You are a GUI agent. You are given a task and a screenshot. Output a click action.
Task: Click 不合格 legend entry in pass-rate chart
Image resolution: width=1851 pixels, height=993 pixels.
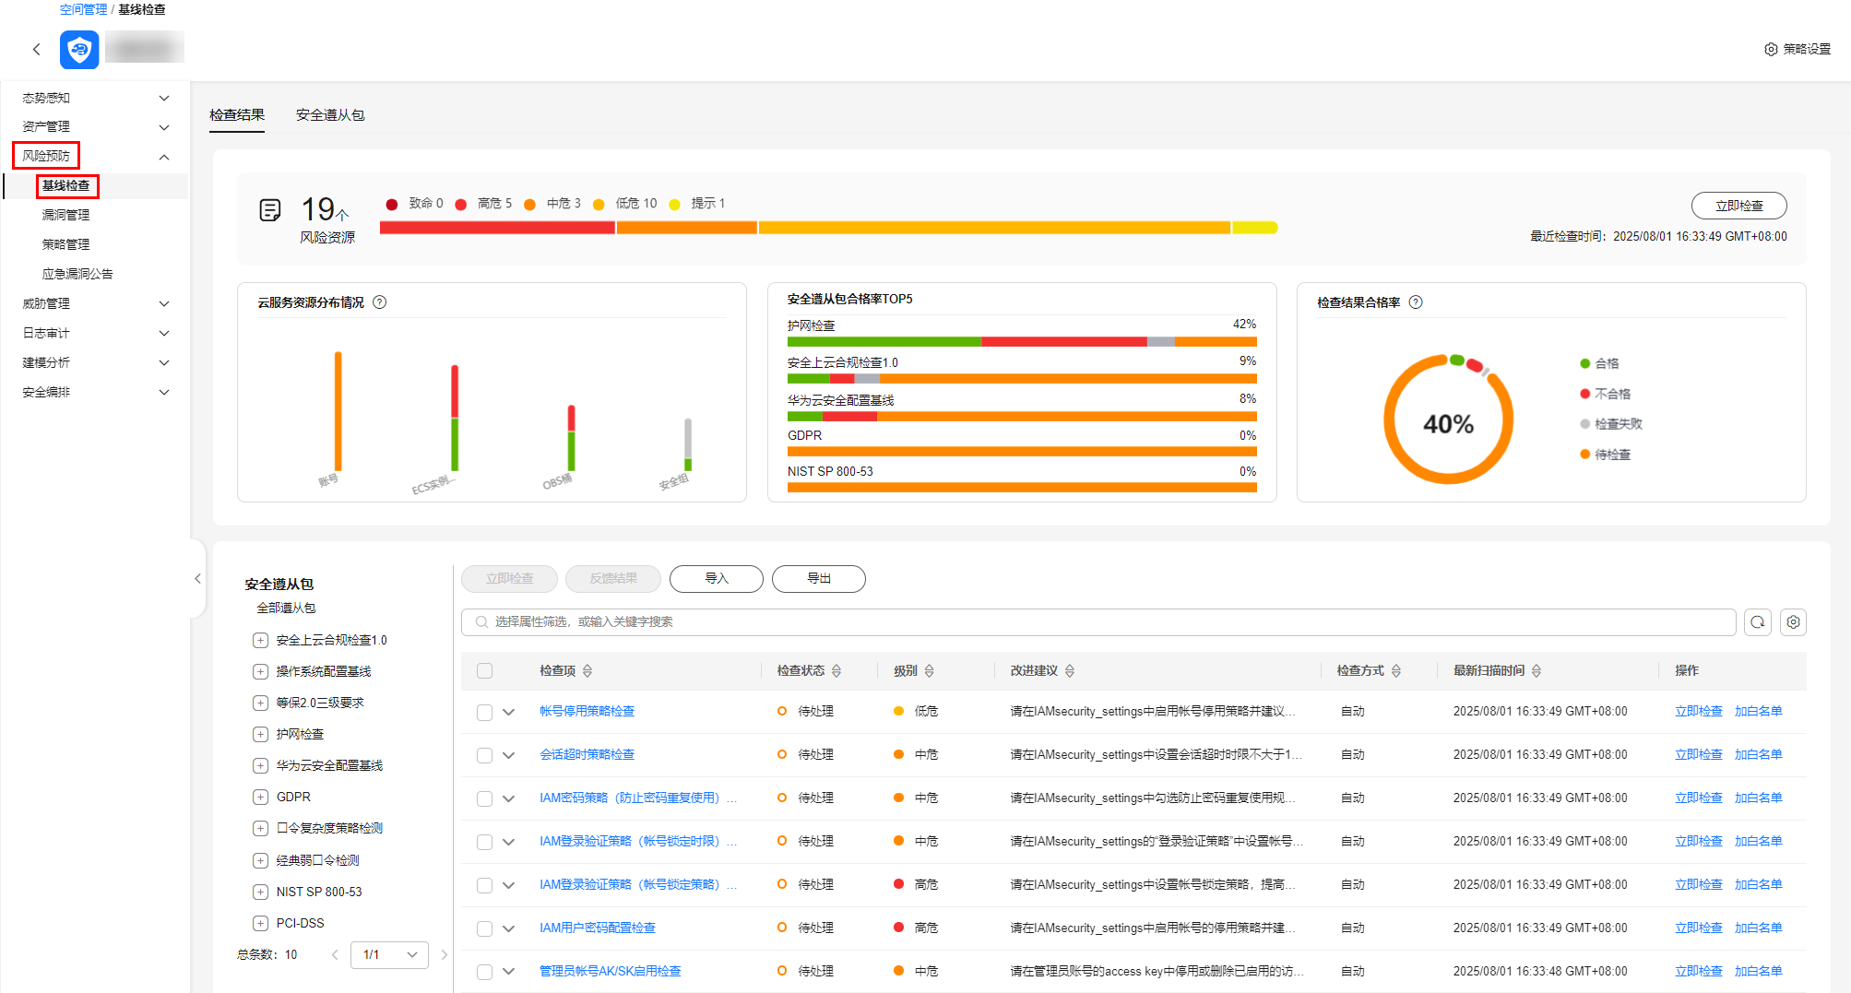point(1605,394)
